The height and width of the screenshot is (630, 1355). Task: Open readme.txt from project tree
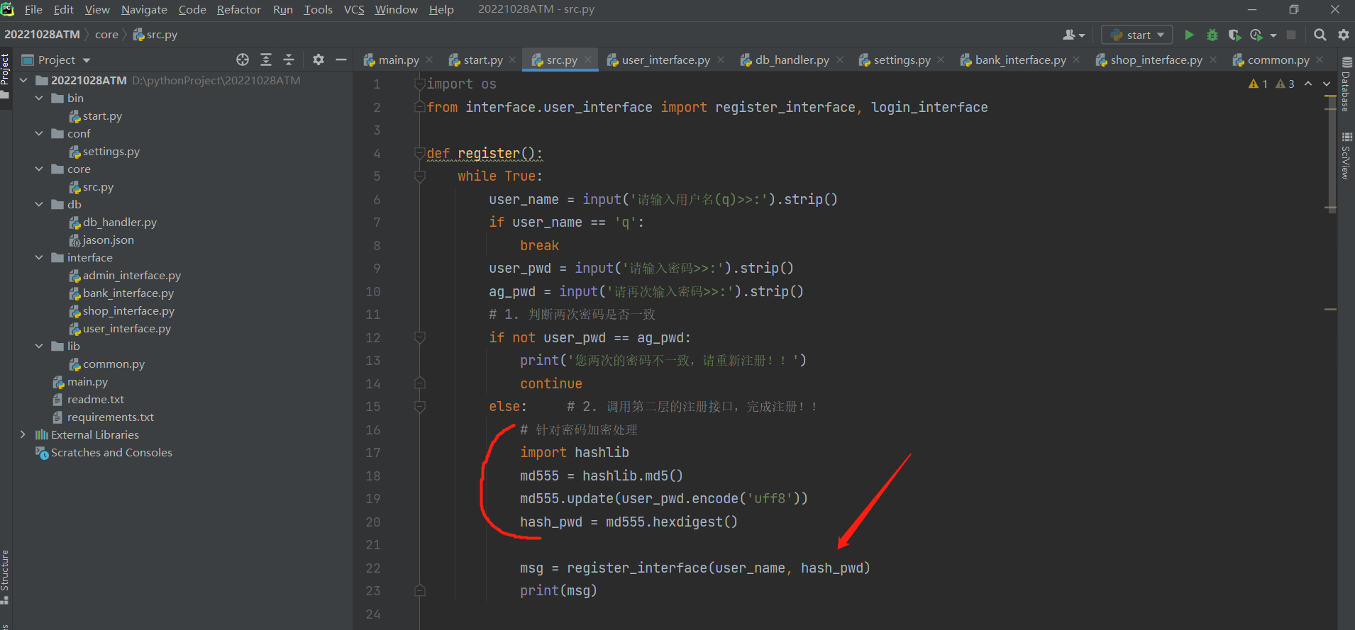95,400
